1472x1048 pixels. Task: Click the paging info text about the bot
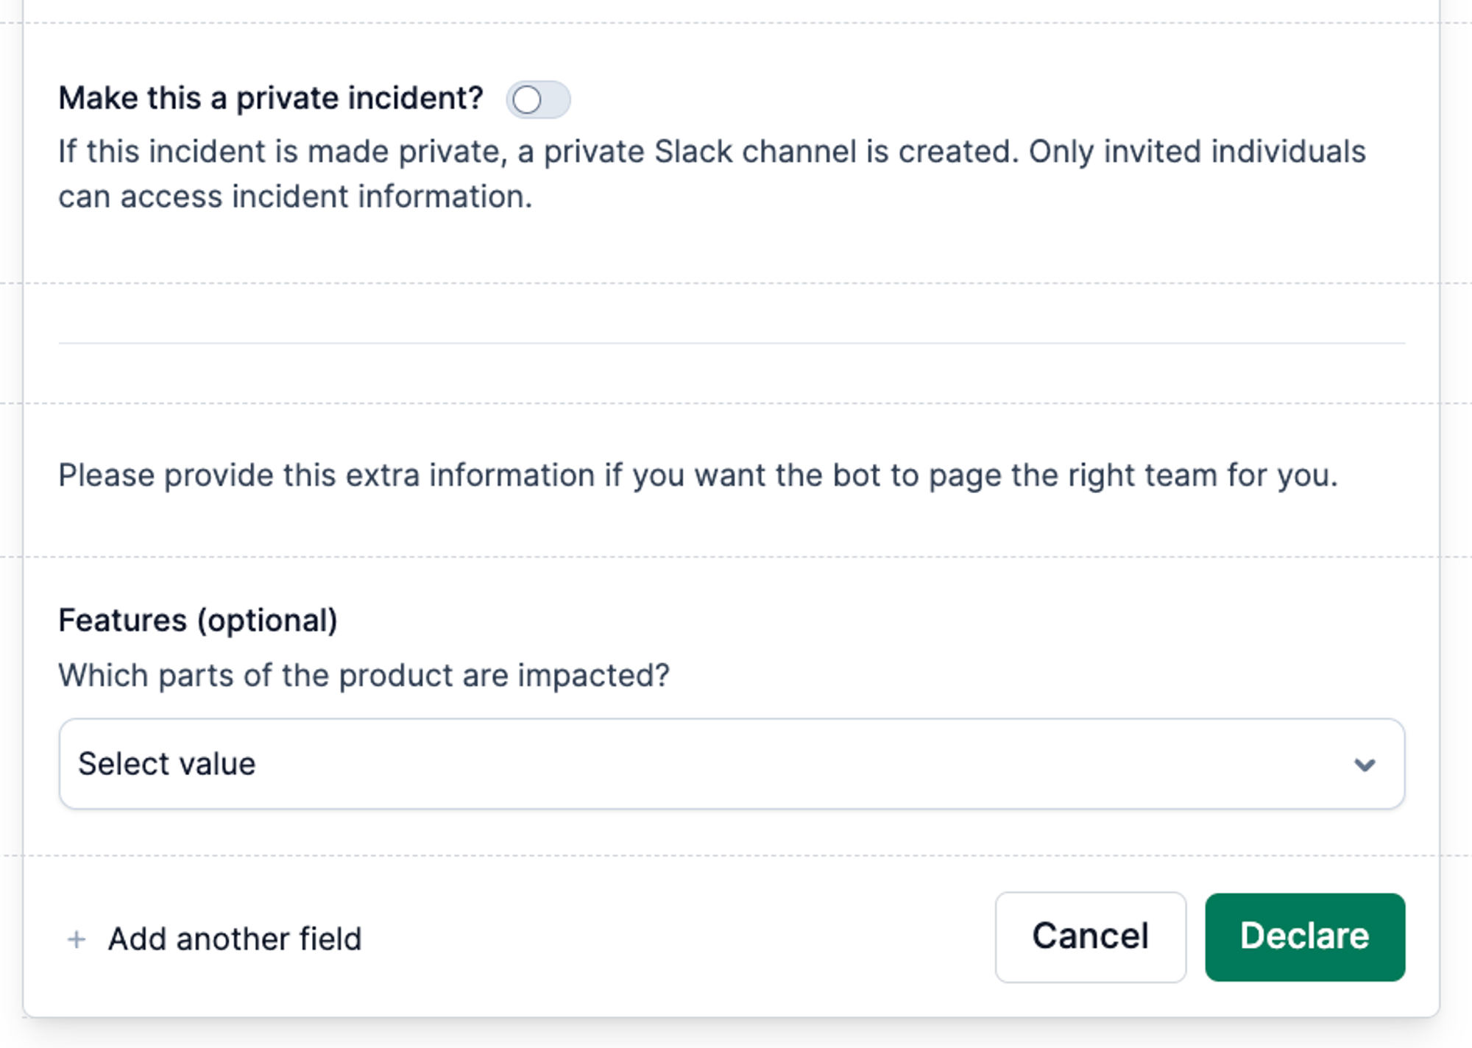(x=697, y=475)
